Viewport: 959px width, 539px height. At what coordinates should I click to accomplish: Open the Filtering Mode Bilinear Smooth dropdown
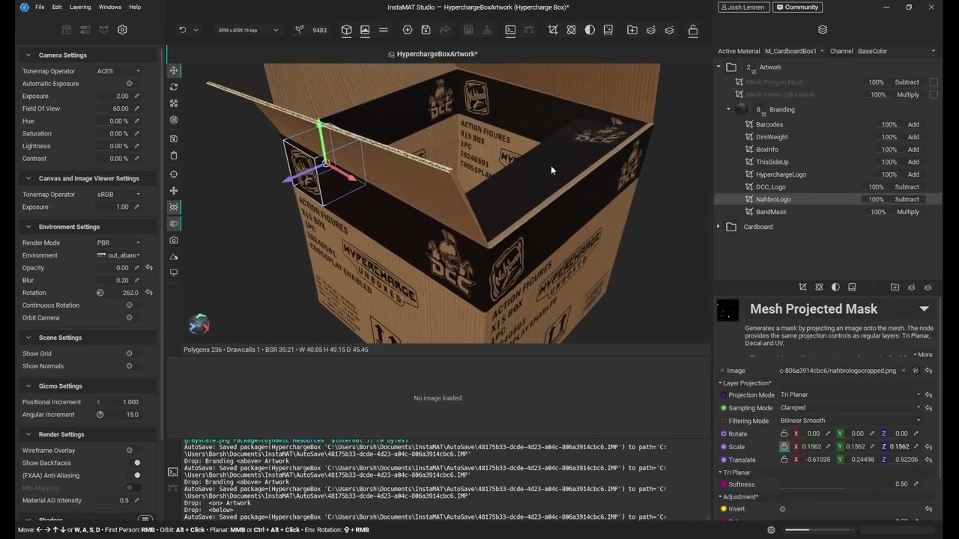(x=850, y=421)
